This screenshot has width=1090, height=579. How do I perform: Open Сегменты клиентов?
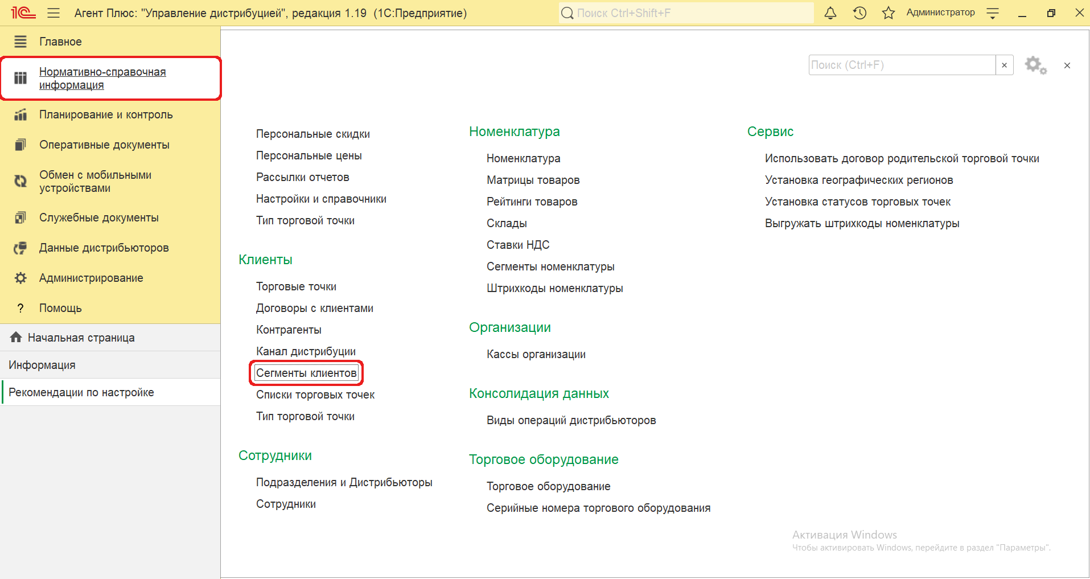[x=306, y=373]
